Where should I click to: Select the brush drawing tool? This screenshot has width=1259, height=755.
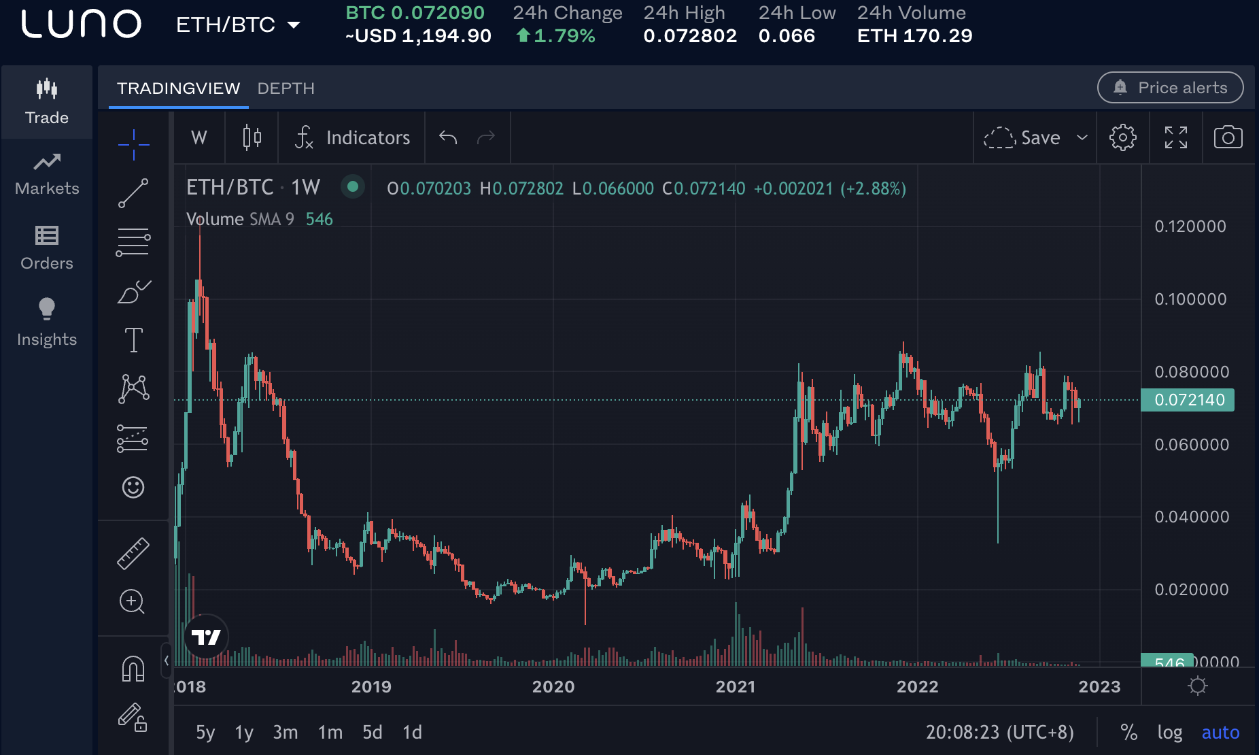point(133,292)
